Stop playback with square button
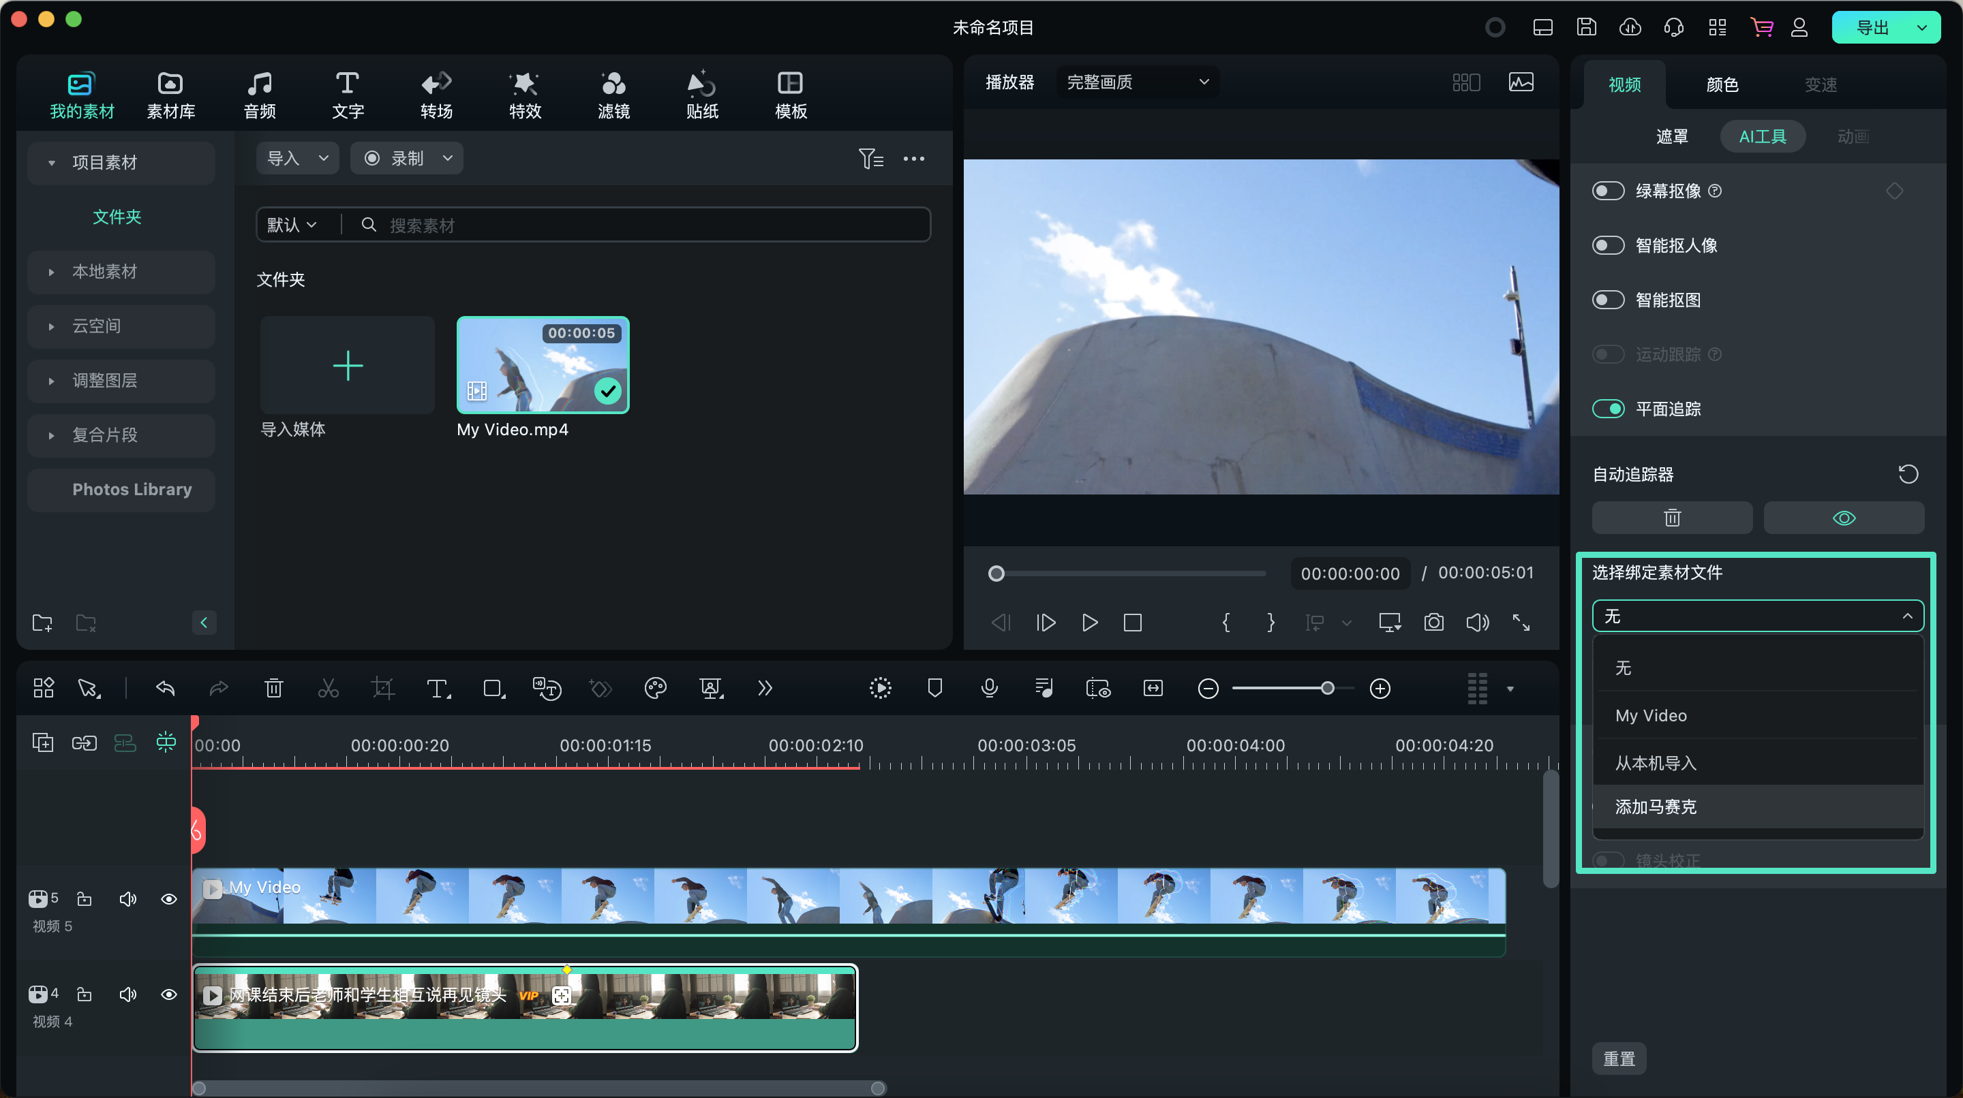 pyautogui.click(x=1132, y=623)
